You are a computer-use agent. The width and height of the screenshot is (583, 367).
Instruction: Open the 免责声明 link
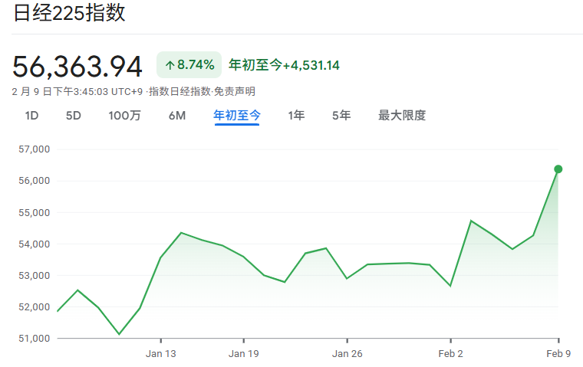(x=234, y=92)
